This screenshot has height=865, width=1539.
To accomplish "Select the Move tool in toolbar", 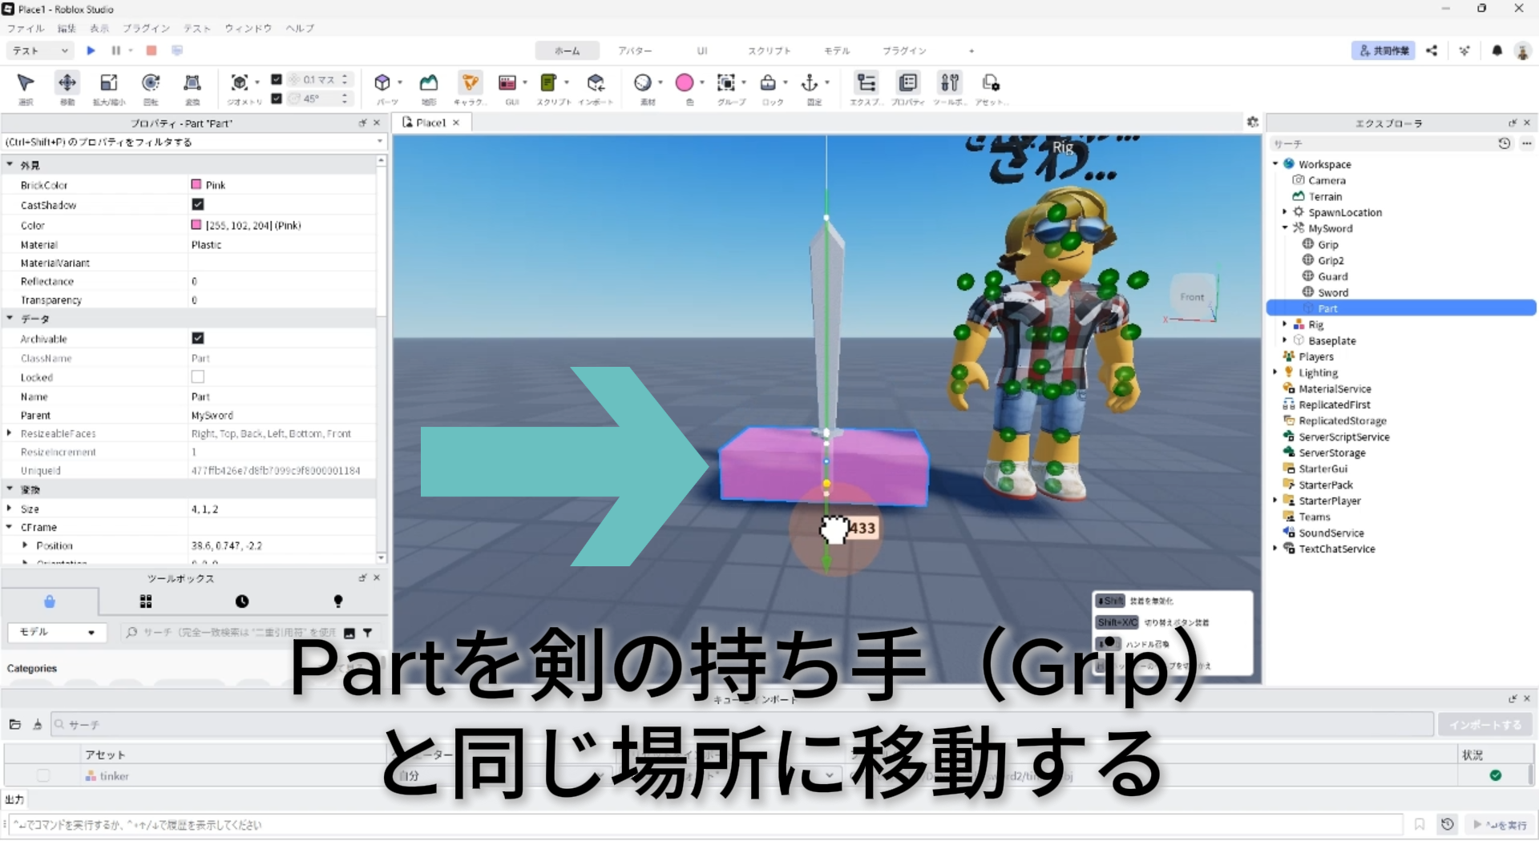I will (x=67, y=83).
